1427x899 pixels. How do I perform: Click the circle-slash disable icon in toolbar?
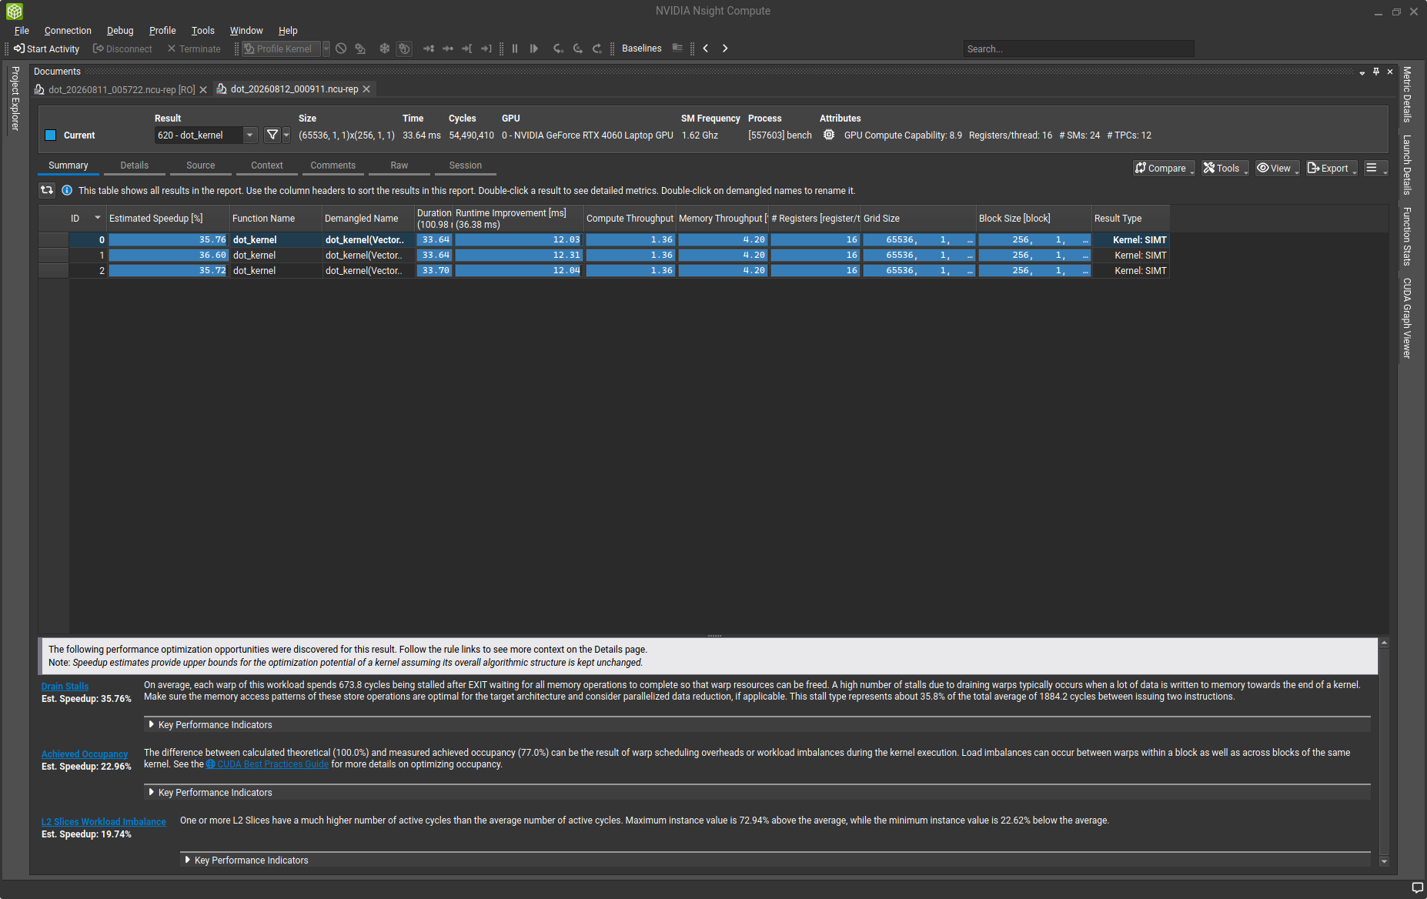pyautogui.click(x=341, y=48)
